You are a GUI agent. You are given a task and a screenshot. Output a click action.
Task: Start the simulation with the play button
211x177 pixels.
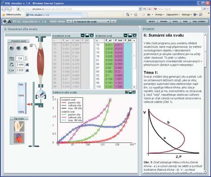11,48
